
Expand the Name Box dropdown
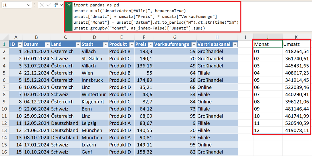pyautogui.click(x=29, y=5)
